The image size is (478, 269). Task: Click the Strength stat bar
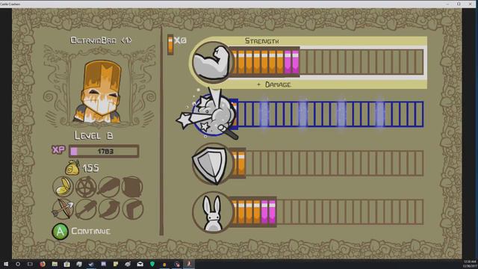click(327, 62)
